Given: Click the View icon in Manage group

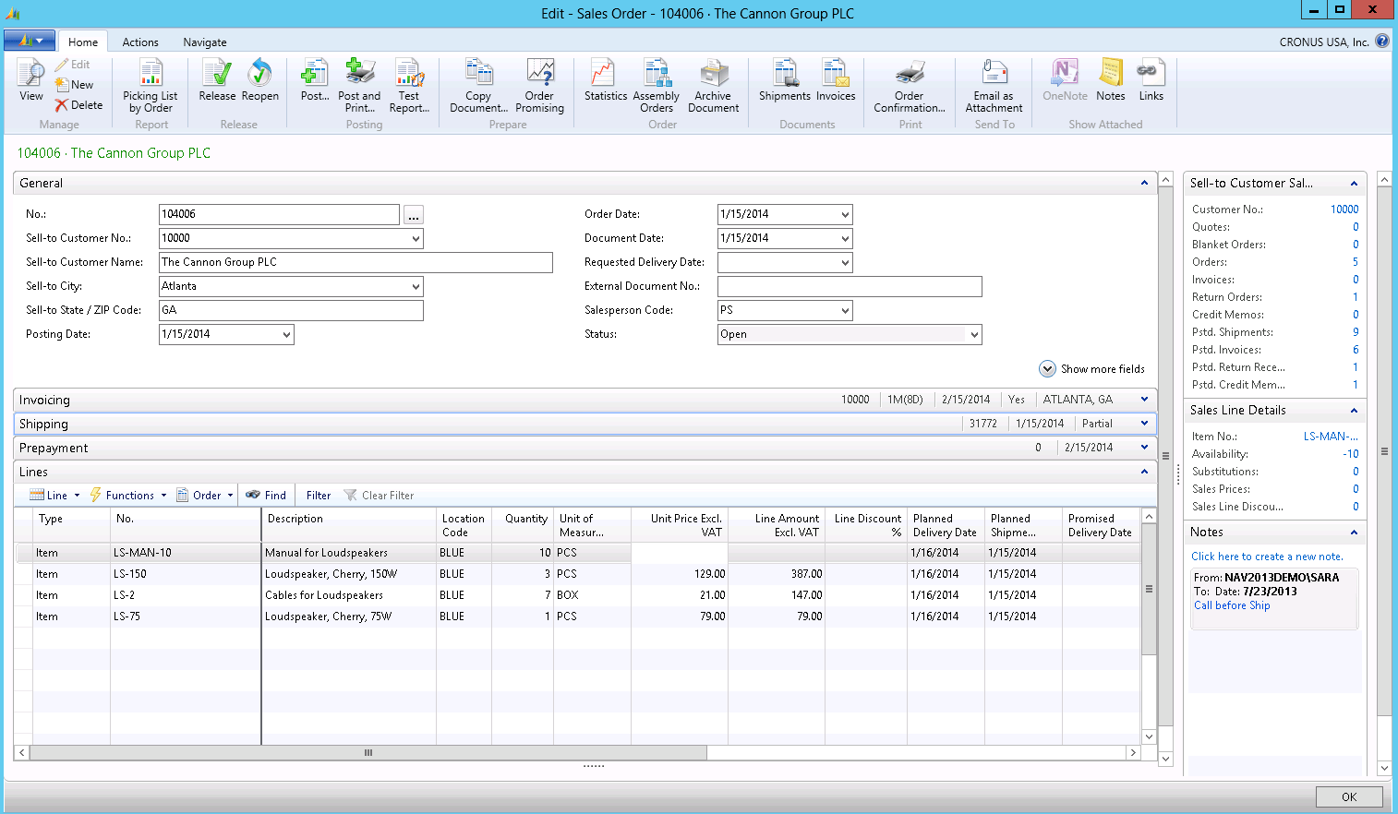Looking at the screenshot, I should 31,80.
